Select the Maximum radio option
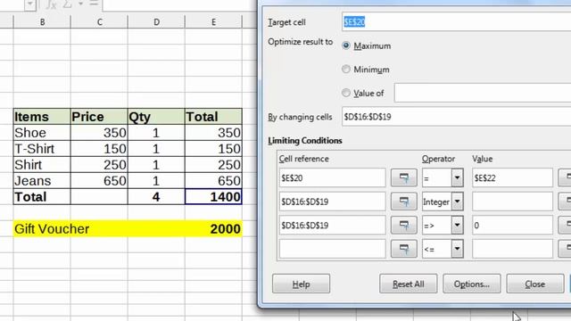 coord(346,45)
